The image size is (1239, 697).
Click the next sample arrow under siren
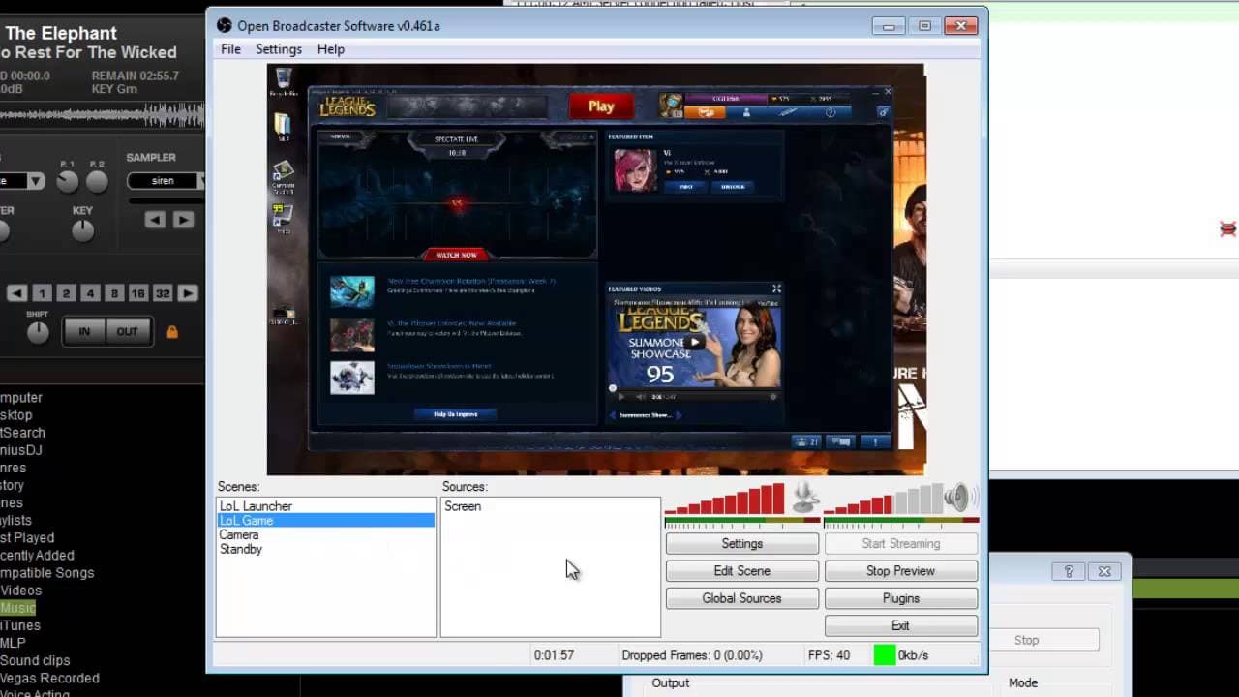[183, 220]
